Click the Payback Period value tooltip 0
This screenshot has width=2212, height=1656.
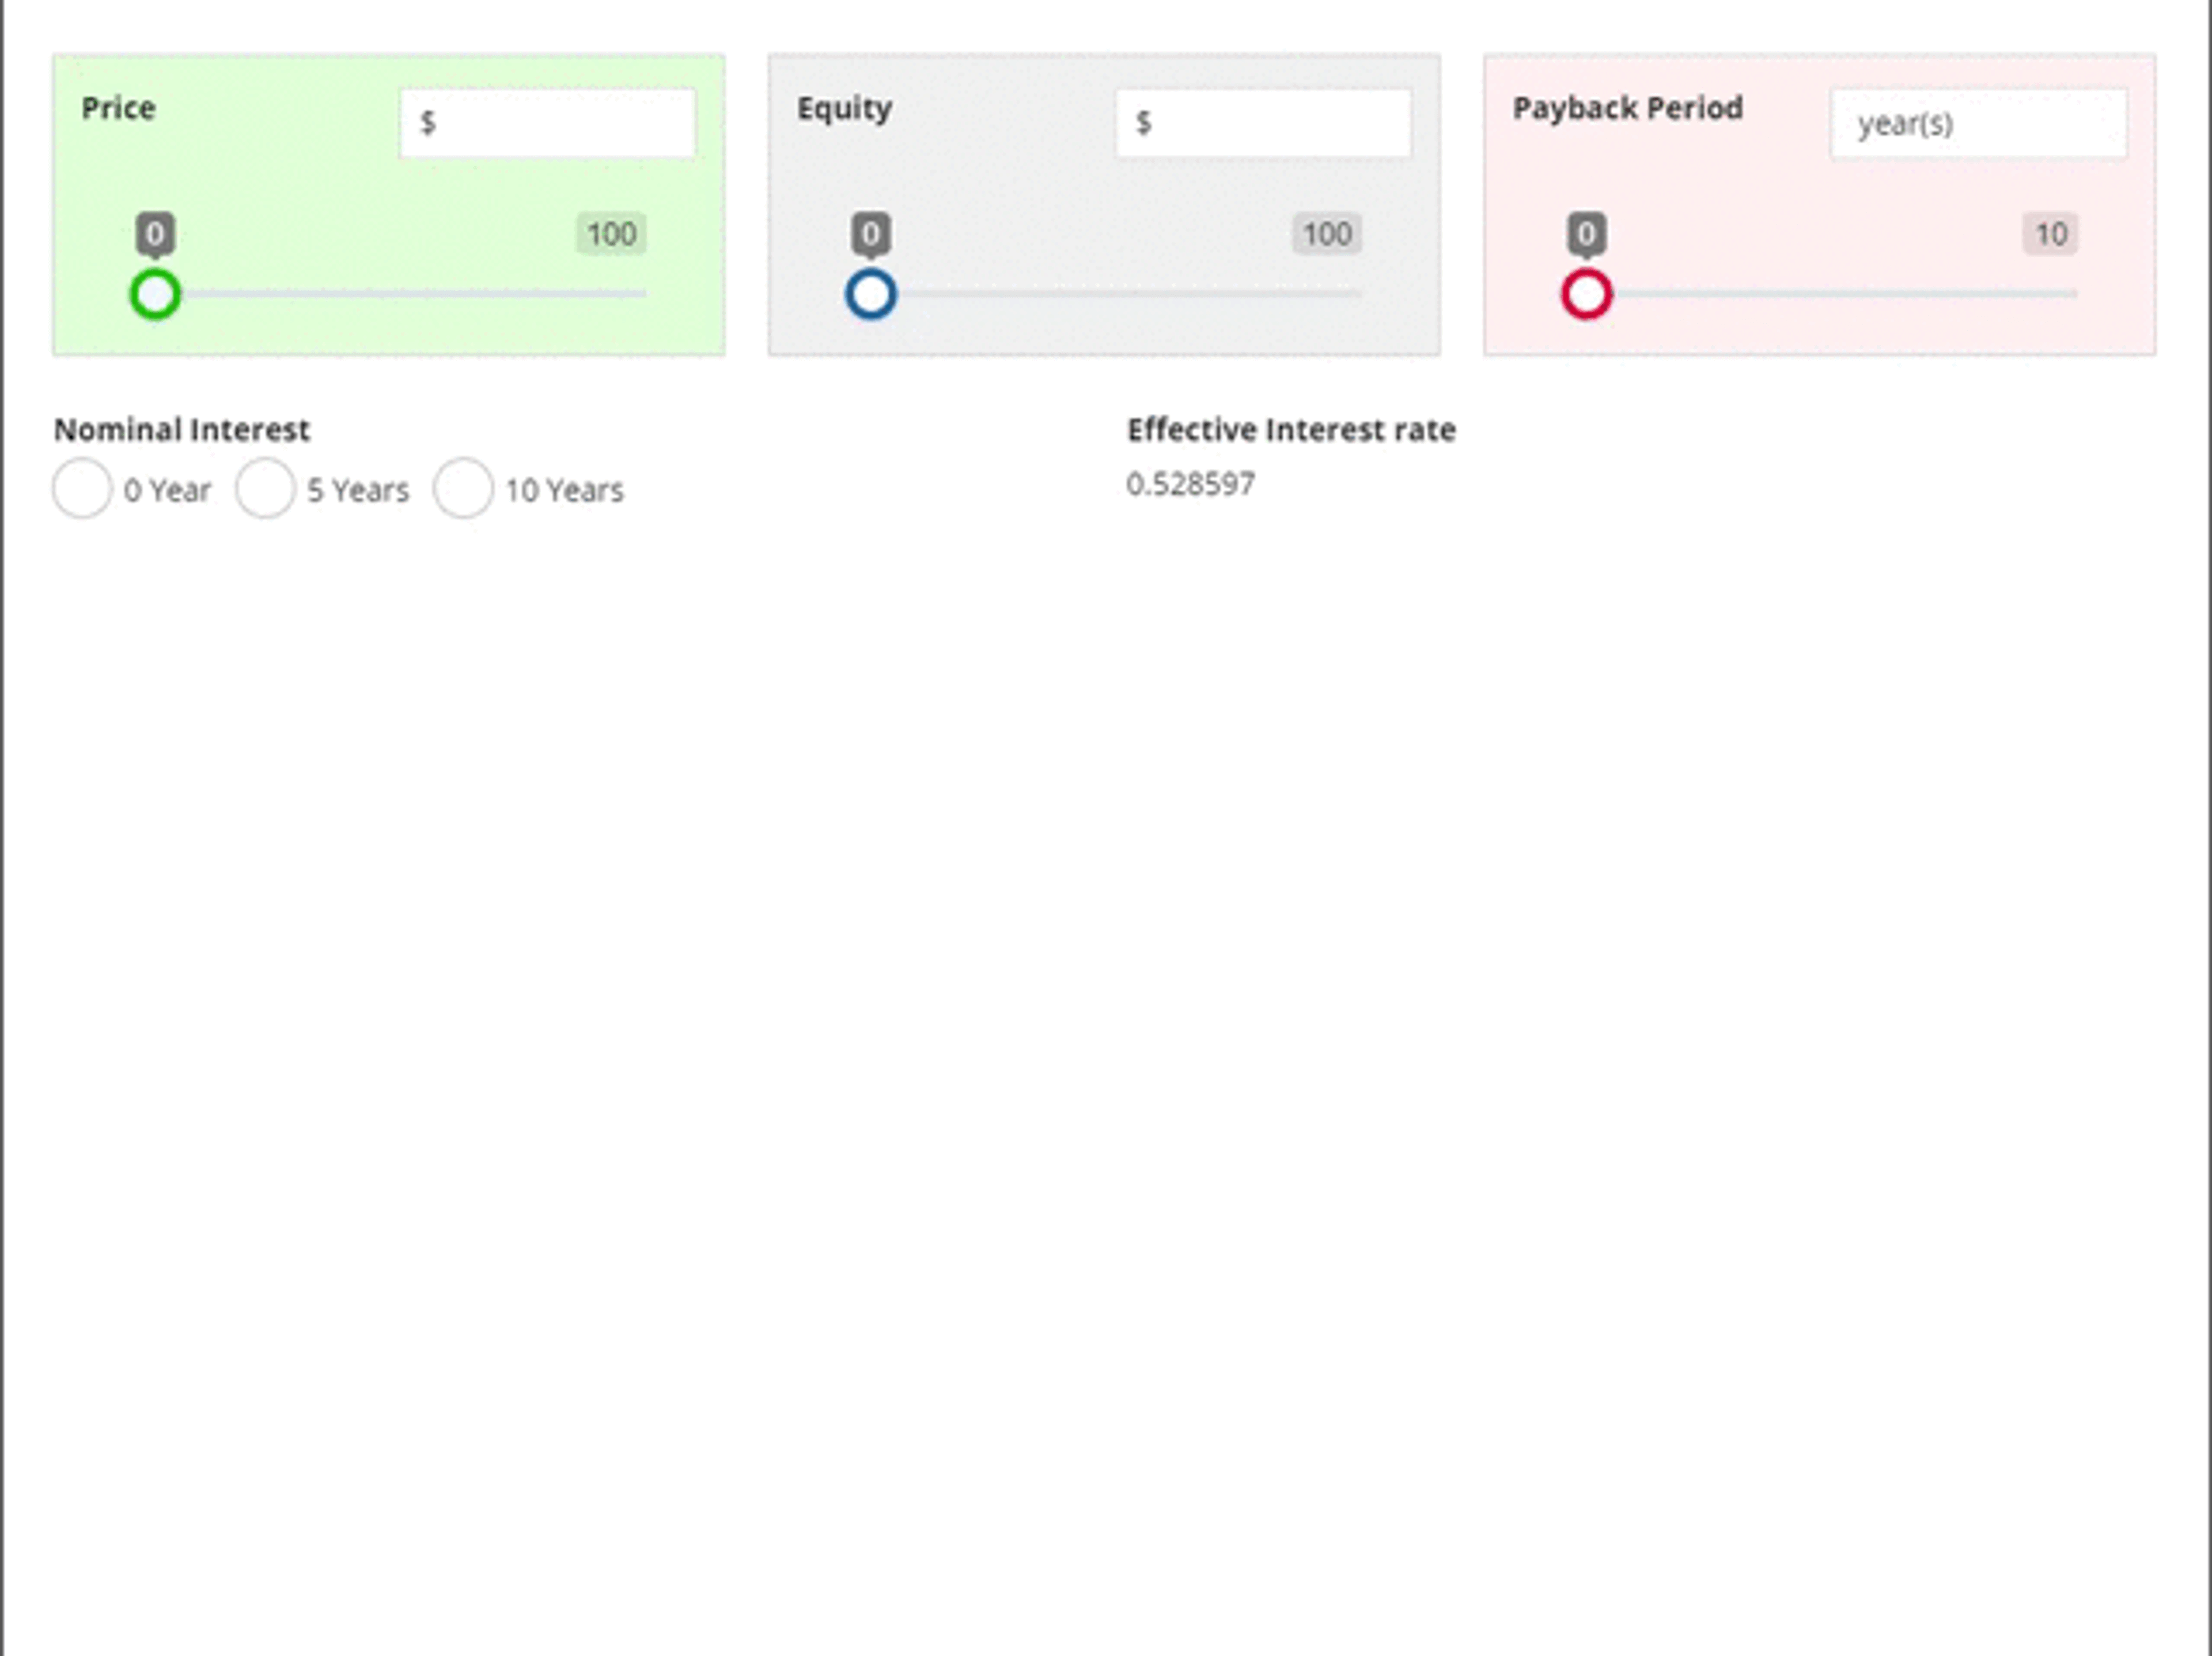tap(1587, 234)
